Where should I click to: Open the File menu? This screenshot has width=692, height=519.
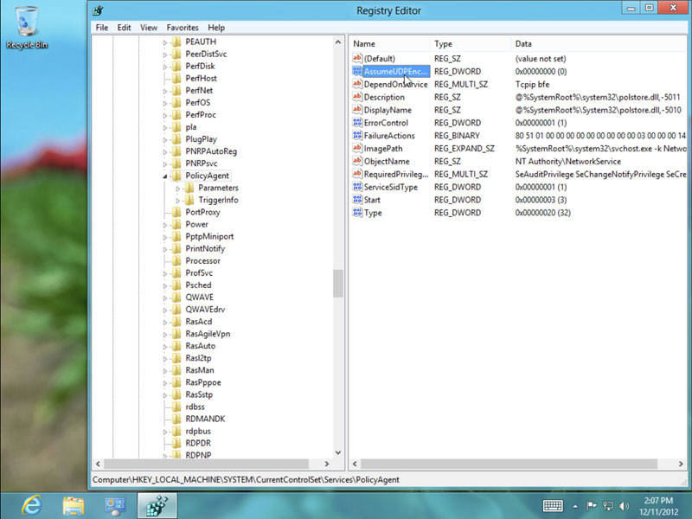(x=102, y=28)
